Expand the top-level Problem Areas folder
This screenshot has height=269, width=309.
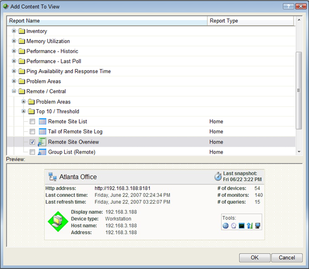[x=14, y=81]
